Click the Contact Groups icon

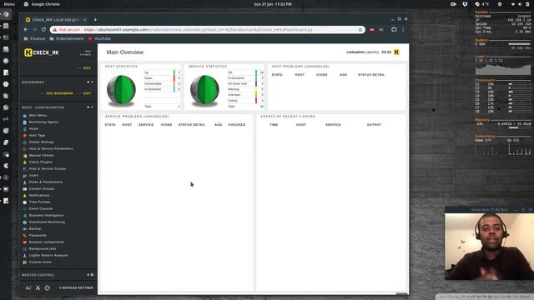[x=24, y=189]
